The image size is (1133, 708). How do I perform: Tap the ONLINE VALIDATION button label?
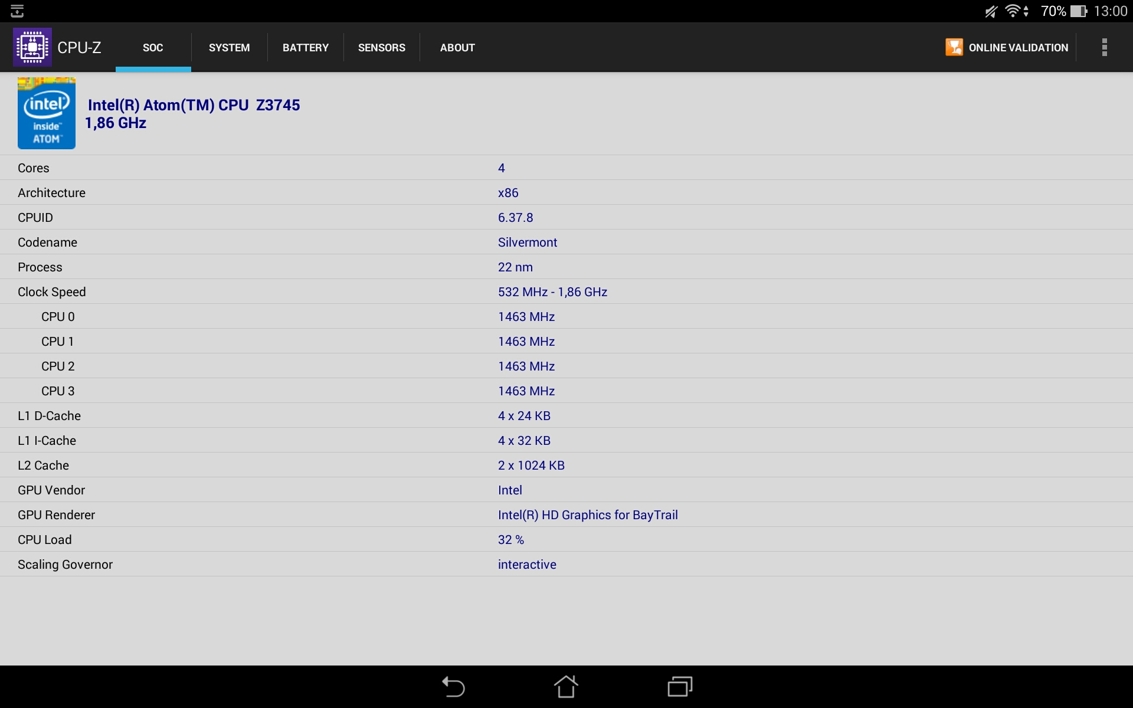click(1018, 48)
